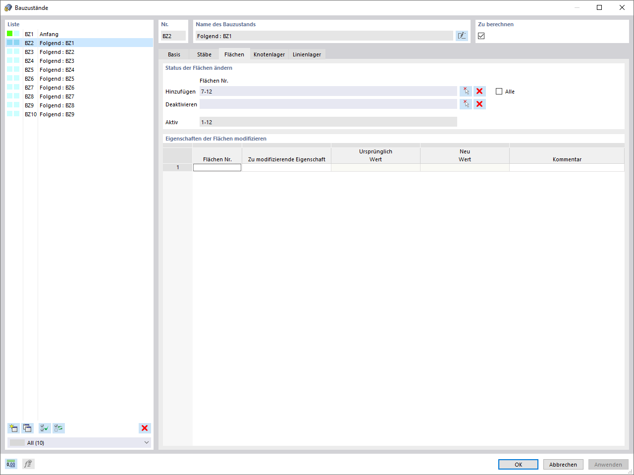Click the row header numbered 1
The image size is (634, 475).
point(178,167)
